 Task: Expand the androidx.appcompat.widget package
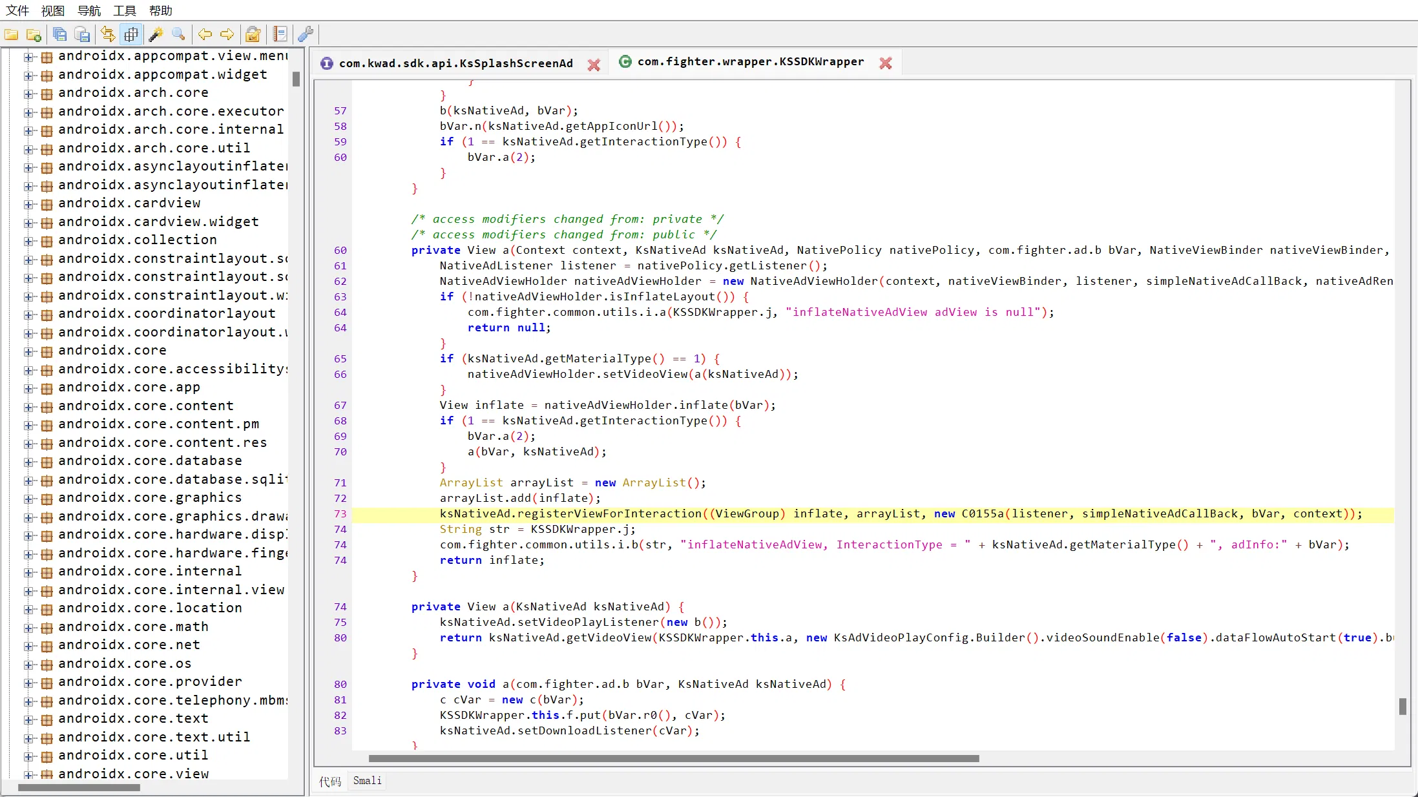click(x=28, y=76)
